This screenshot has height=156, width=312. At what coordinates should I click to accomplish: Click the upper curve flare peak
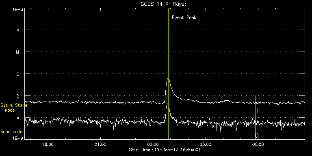click(x=168, y=79)
